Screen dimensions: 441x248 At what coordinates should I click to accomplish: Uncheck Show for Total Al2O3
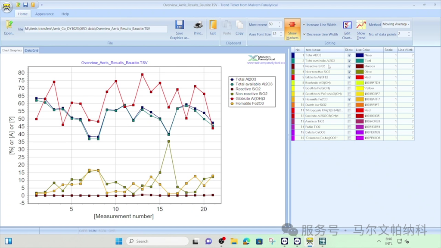pyautogui.click(x=349, y=56)
